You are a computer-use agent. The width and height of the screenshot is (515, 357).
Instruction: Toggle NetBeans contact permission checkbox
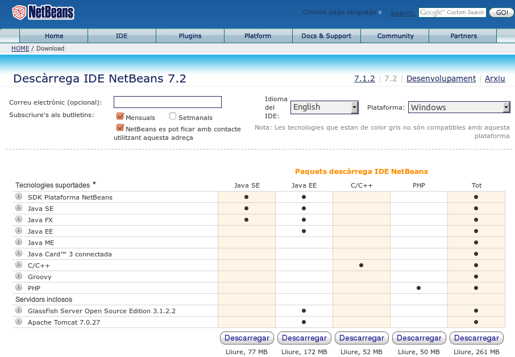tap(120, 128)
